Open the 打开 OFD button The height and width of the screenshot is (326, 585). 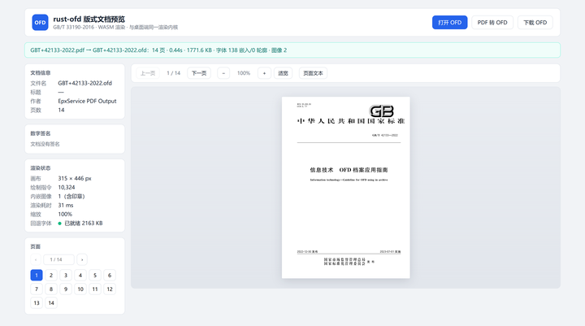(x=449, y=23)
